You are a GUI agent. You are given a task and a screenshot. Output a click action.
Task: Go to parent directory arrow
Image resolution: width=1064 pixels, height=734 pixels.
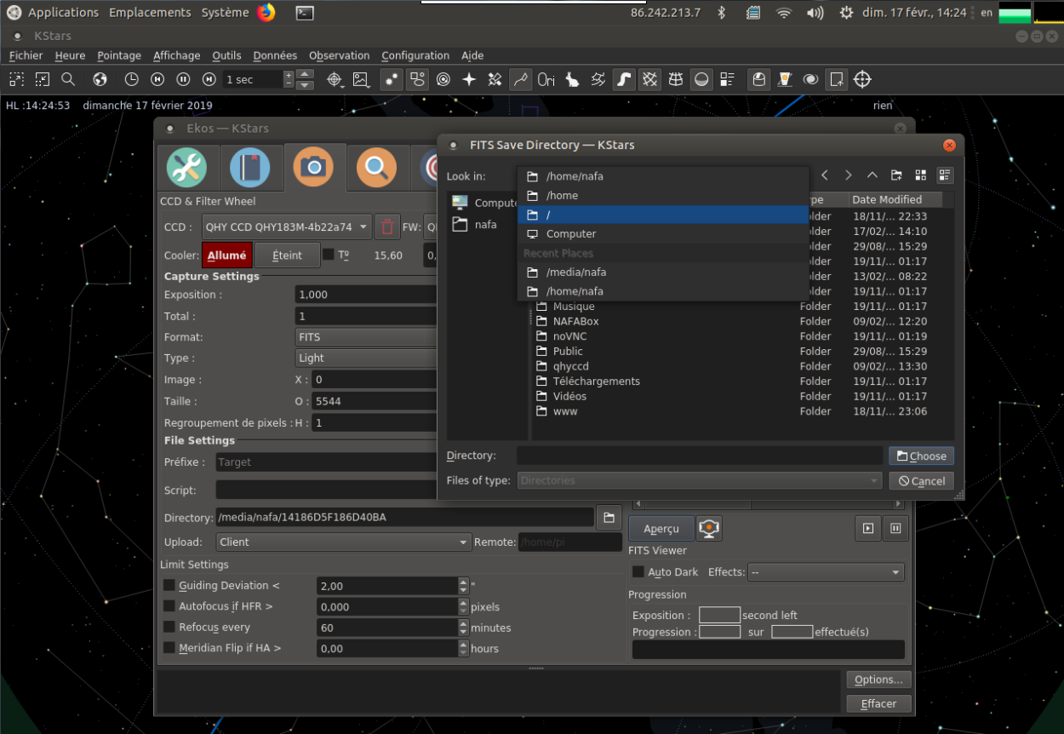click(x=872, y=175)
